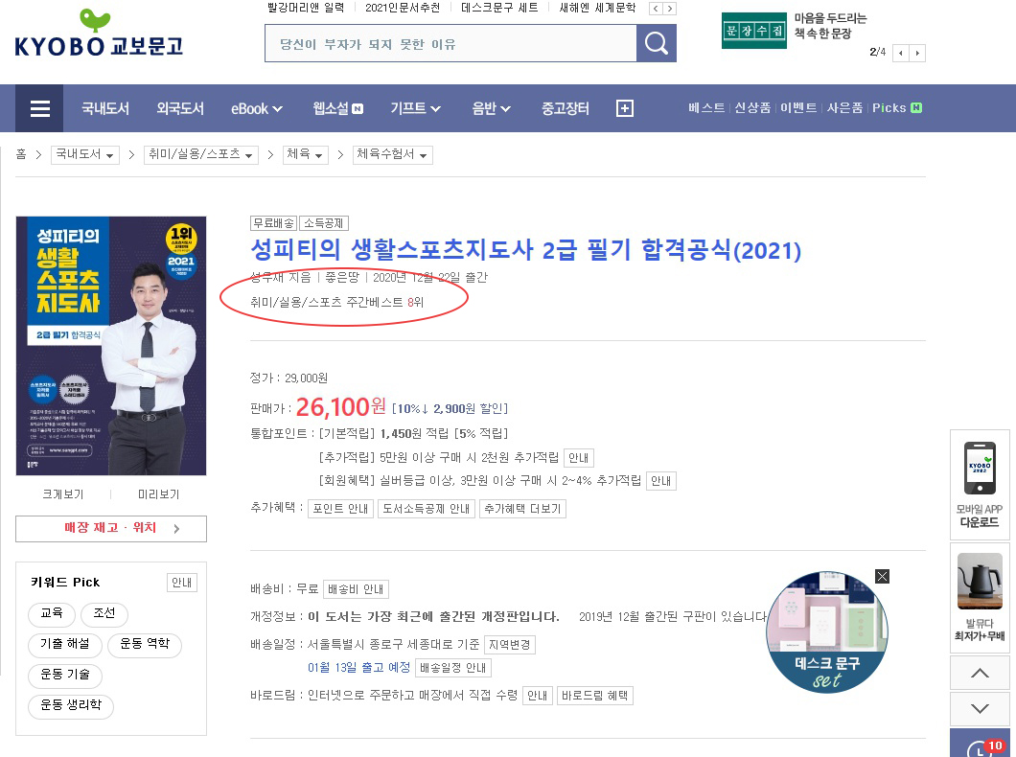Open the eBook menu

(257, 109)
